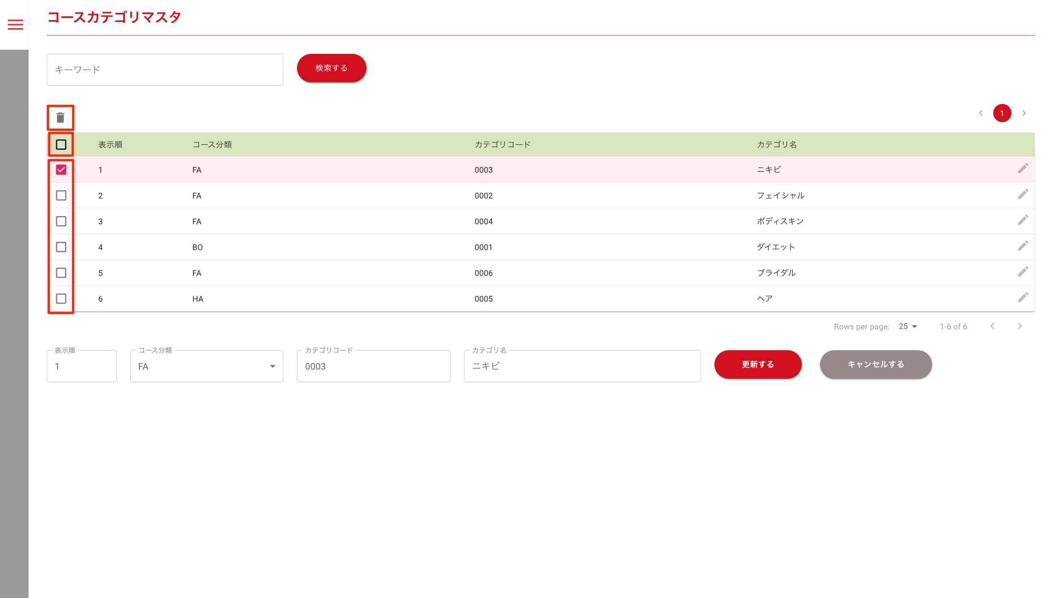Check the checkbox for ダイエット row
The image size is (1062, 598).
pyautogui.click(x=61, y=247)
